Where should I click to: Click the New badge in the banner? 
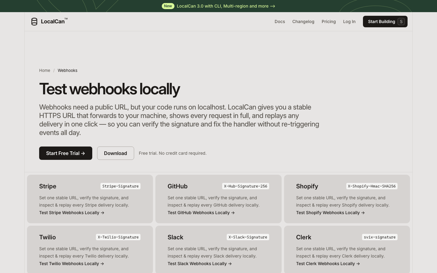tap(168, 6)
